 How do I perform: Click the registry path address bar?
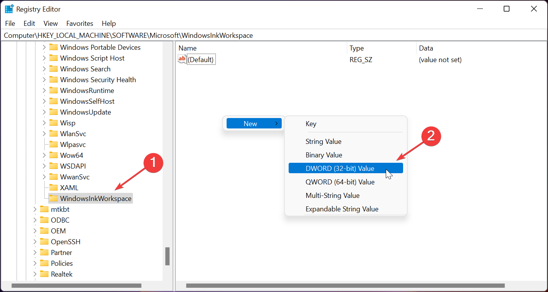click(x=274, y=35)
